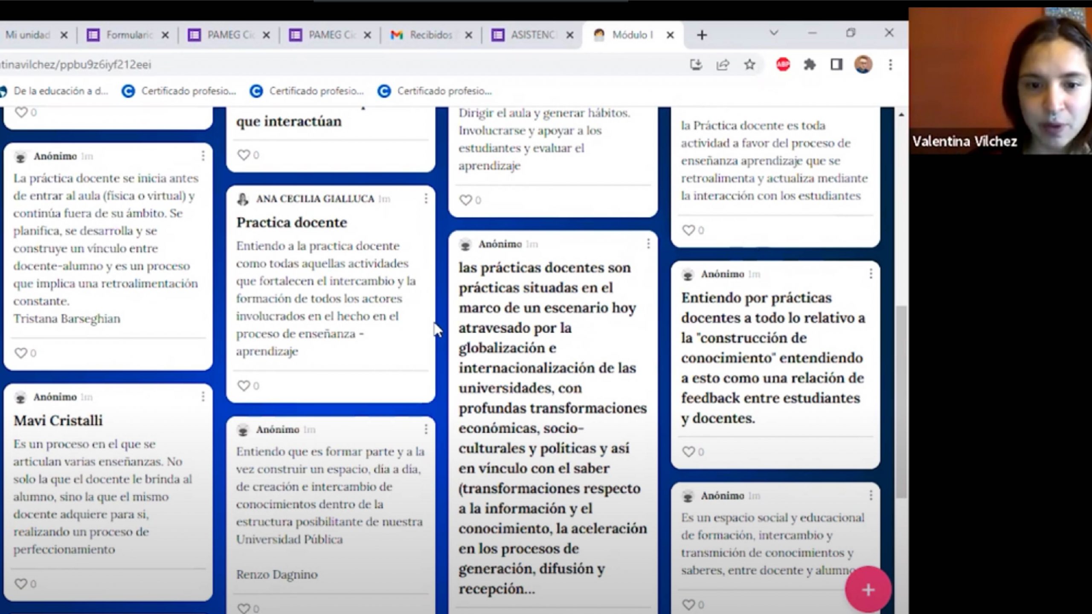The image size is (1092, 614).
Task: Open options menu on Ana Cecilia Gialluca post
Action: pyautogui.click(x=426, y=199)
